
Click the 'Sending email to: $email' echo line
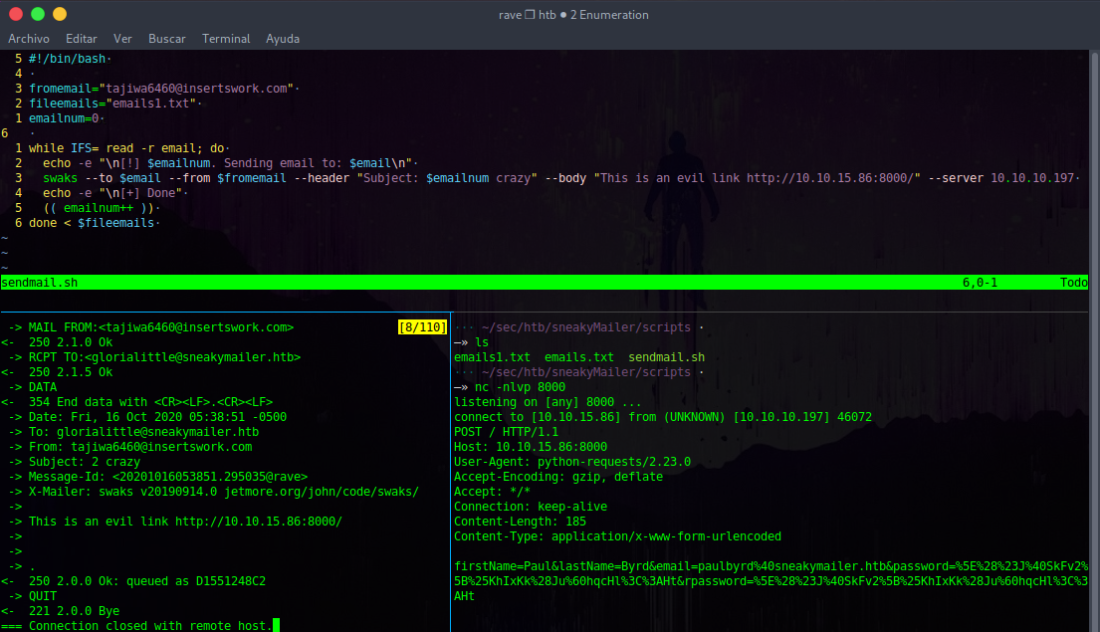[229, 163]
